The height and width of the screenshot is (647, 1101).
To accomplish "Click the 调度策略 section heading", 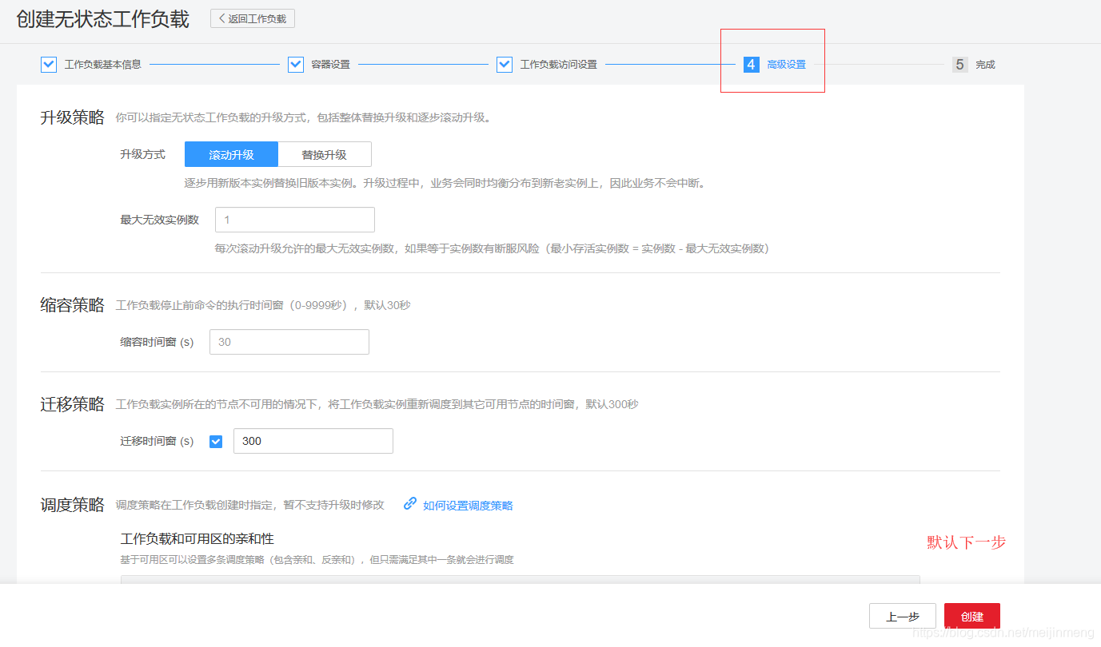I will click(x=73, y=505).
